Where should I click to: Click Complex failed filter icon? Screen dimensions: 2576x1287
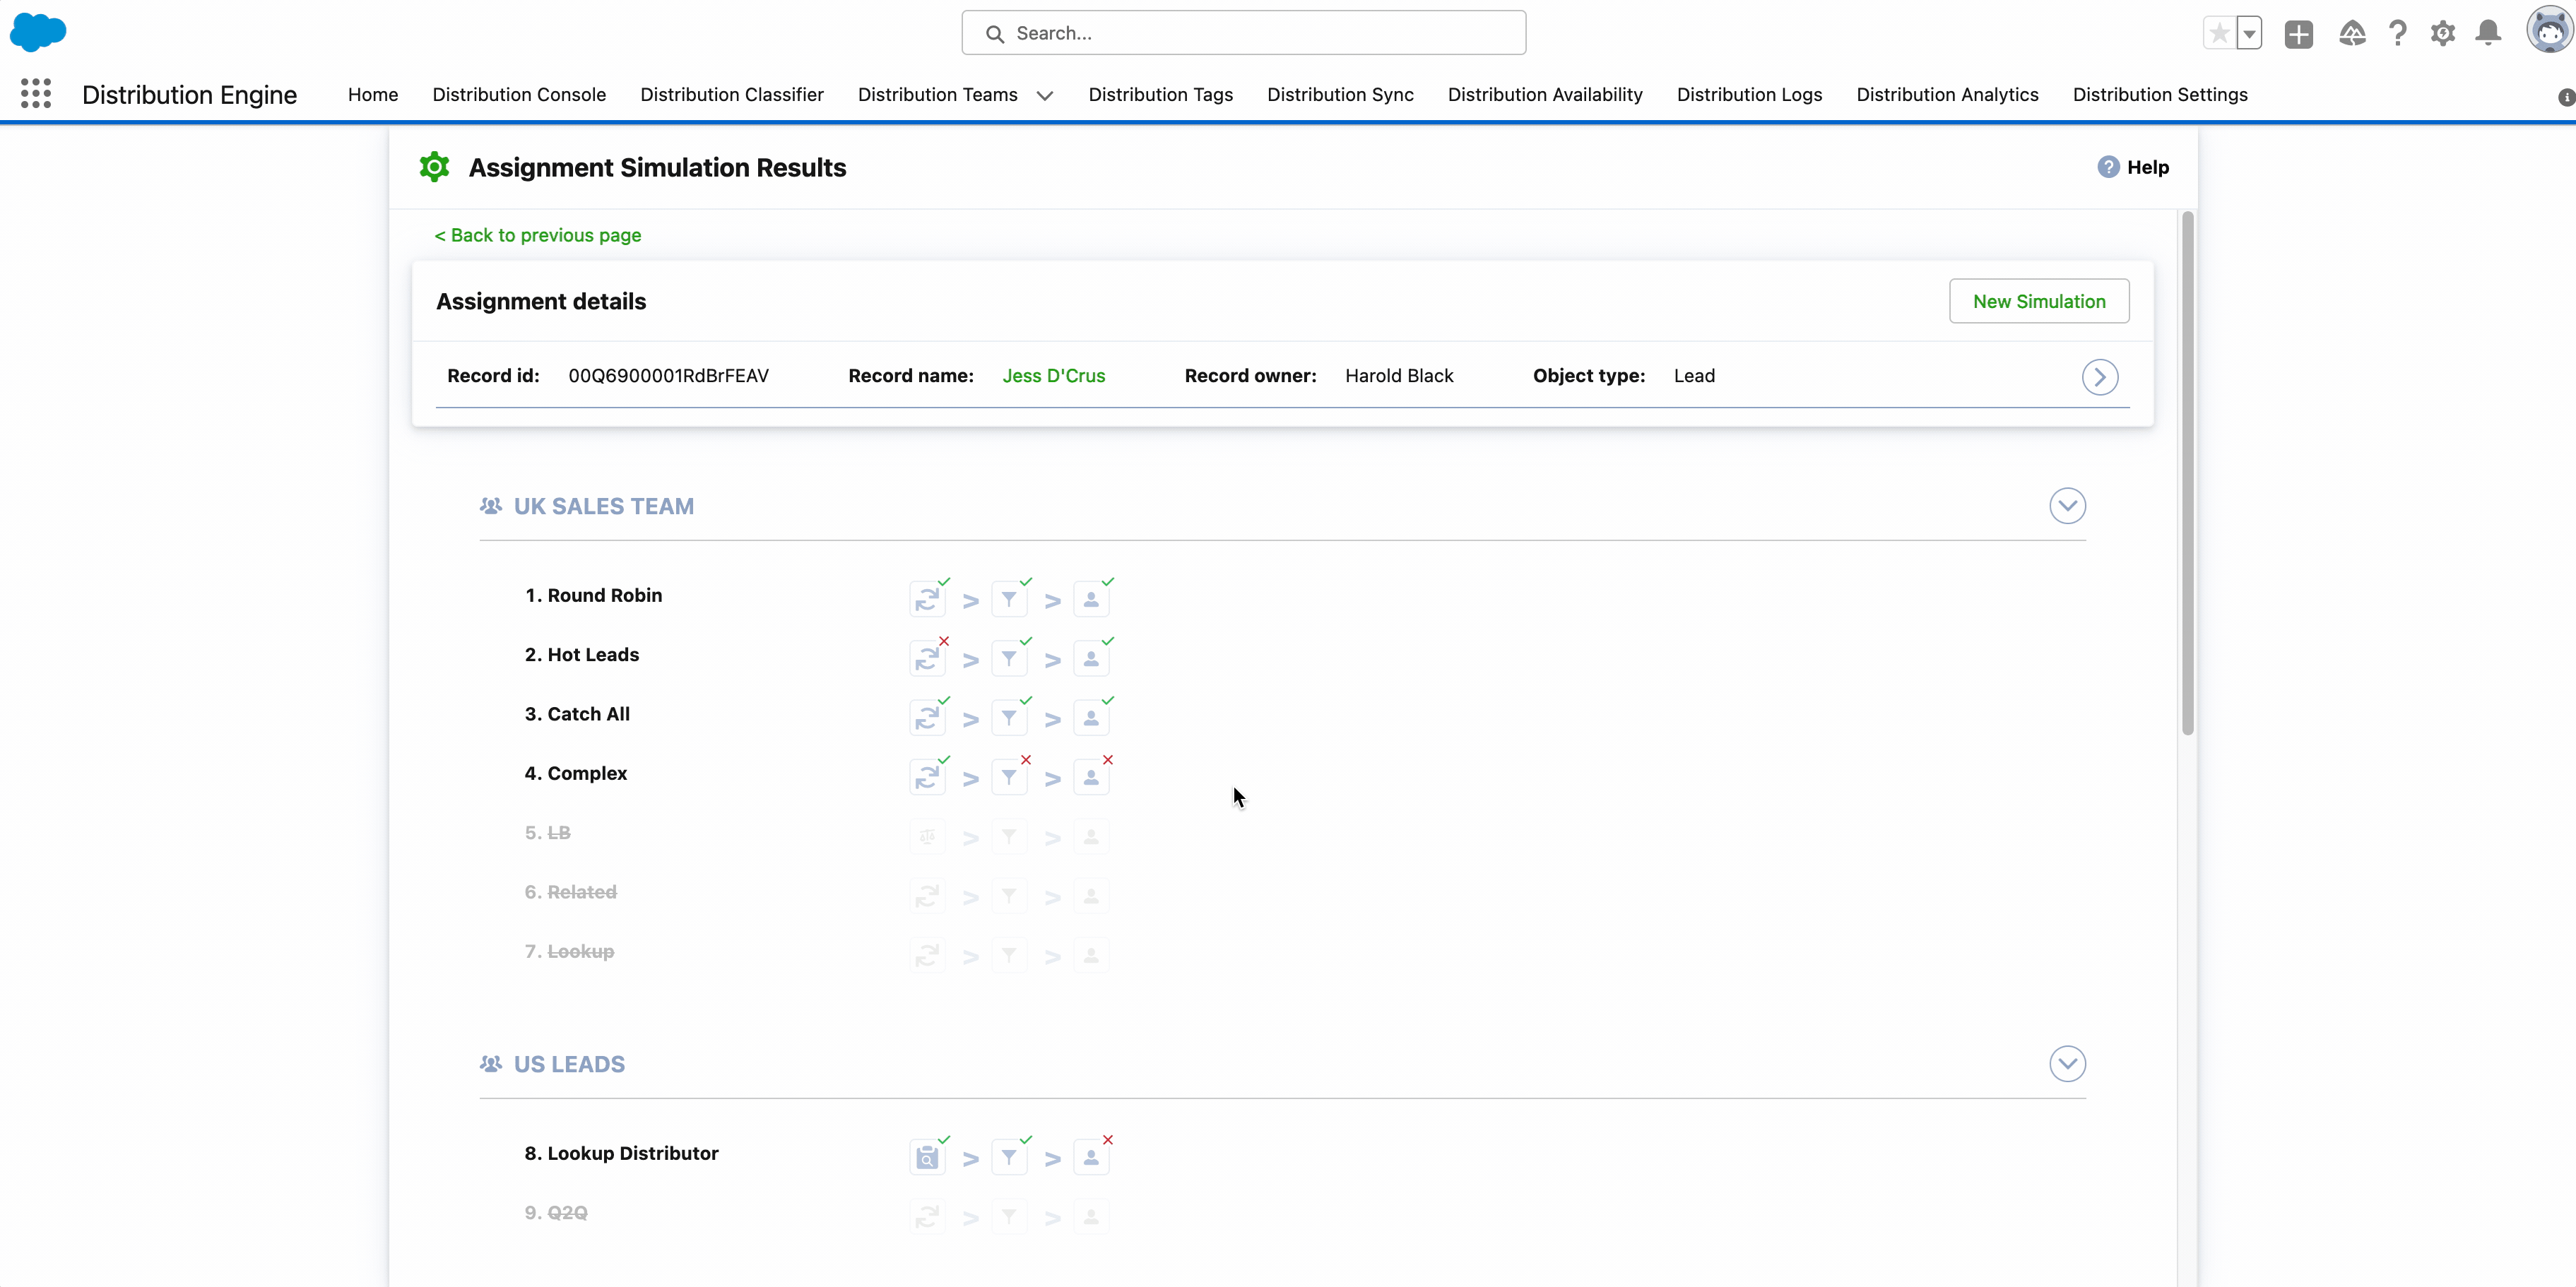point(1009,777)
